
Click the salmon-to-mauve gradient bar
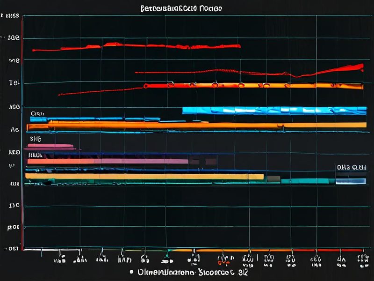(108, 162)
